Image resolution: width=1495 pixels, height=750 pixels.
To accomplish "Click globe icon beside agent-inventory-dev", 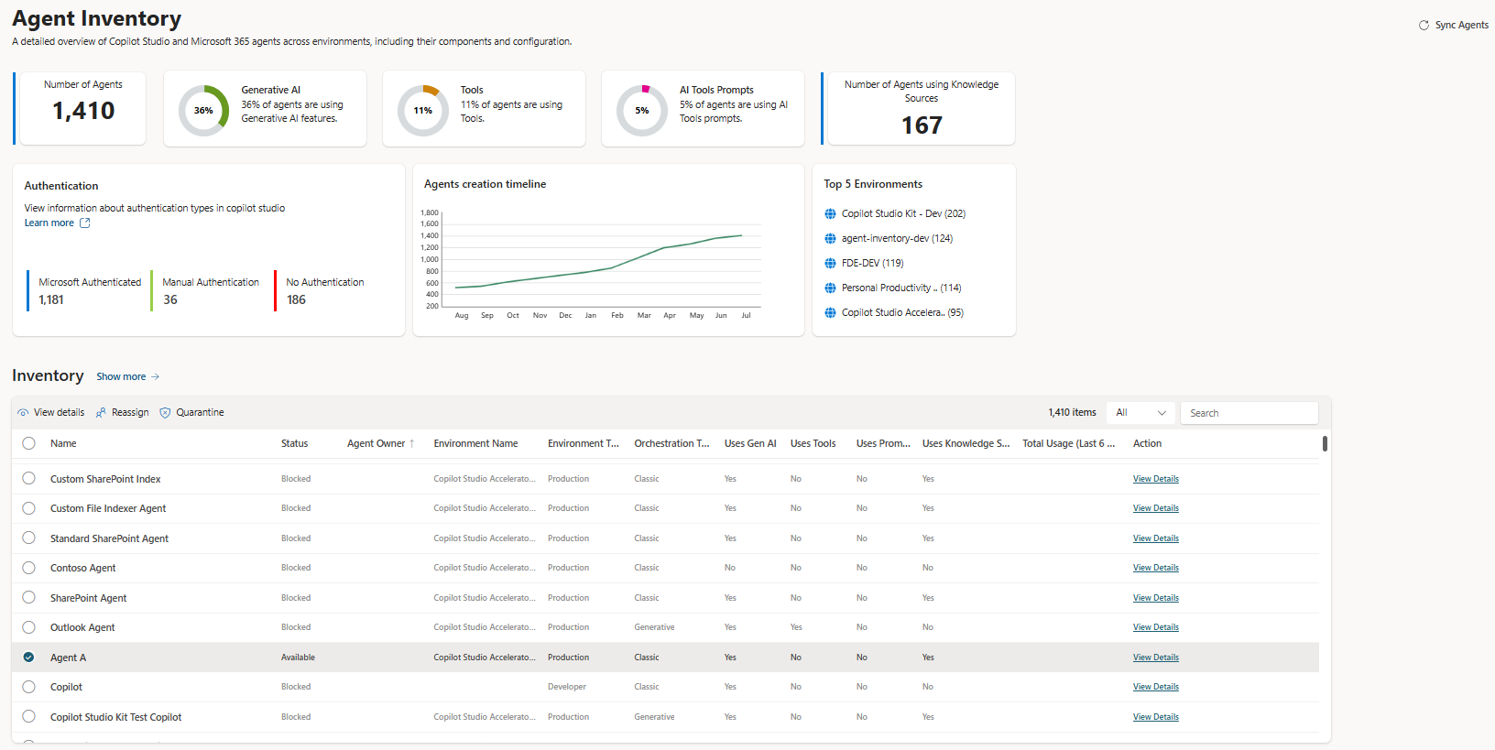I will tap(830, 238).
